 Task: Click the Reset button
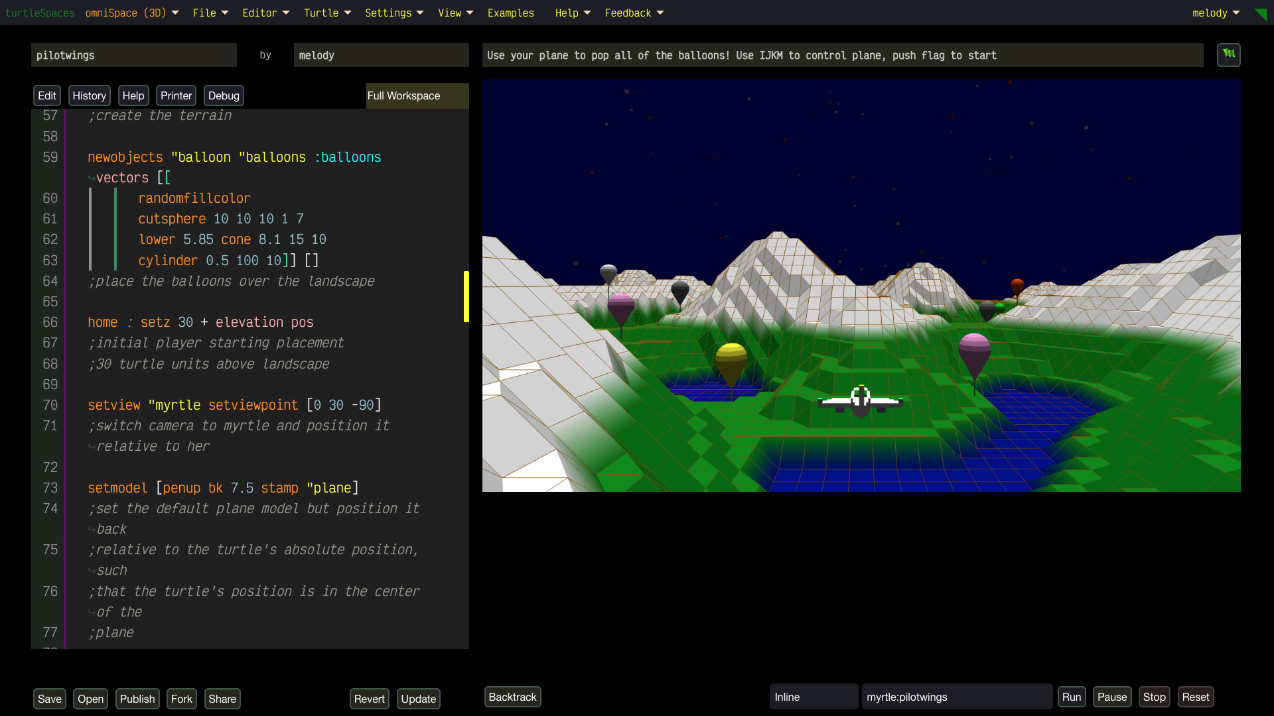1195,697
